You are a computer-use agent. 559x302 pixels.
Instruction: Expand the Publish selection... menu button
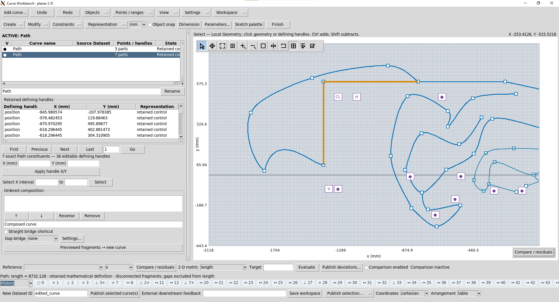[349, 294]
